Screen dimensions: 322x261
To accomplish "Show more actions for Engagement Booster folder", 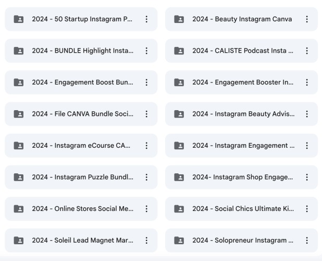I will click(x=307, y=82).
